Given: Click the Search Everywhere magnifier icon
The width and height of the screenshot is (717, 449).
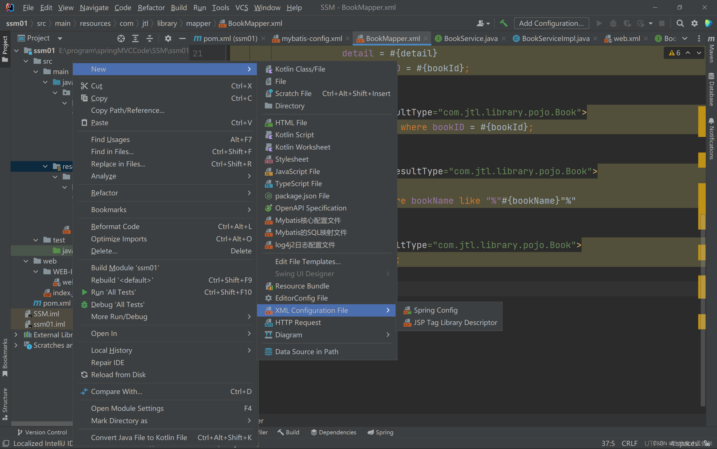Looking at the screenshot, I should point(680,23).
